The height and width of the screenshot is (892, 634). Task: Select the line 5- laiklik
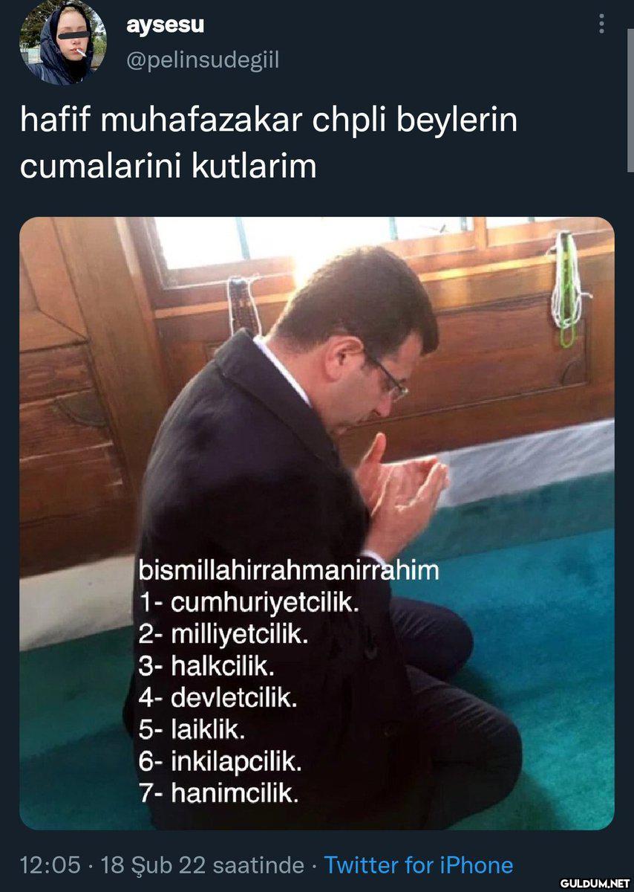(192, 730)
